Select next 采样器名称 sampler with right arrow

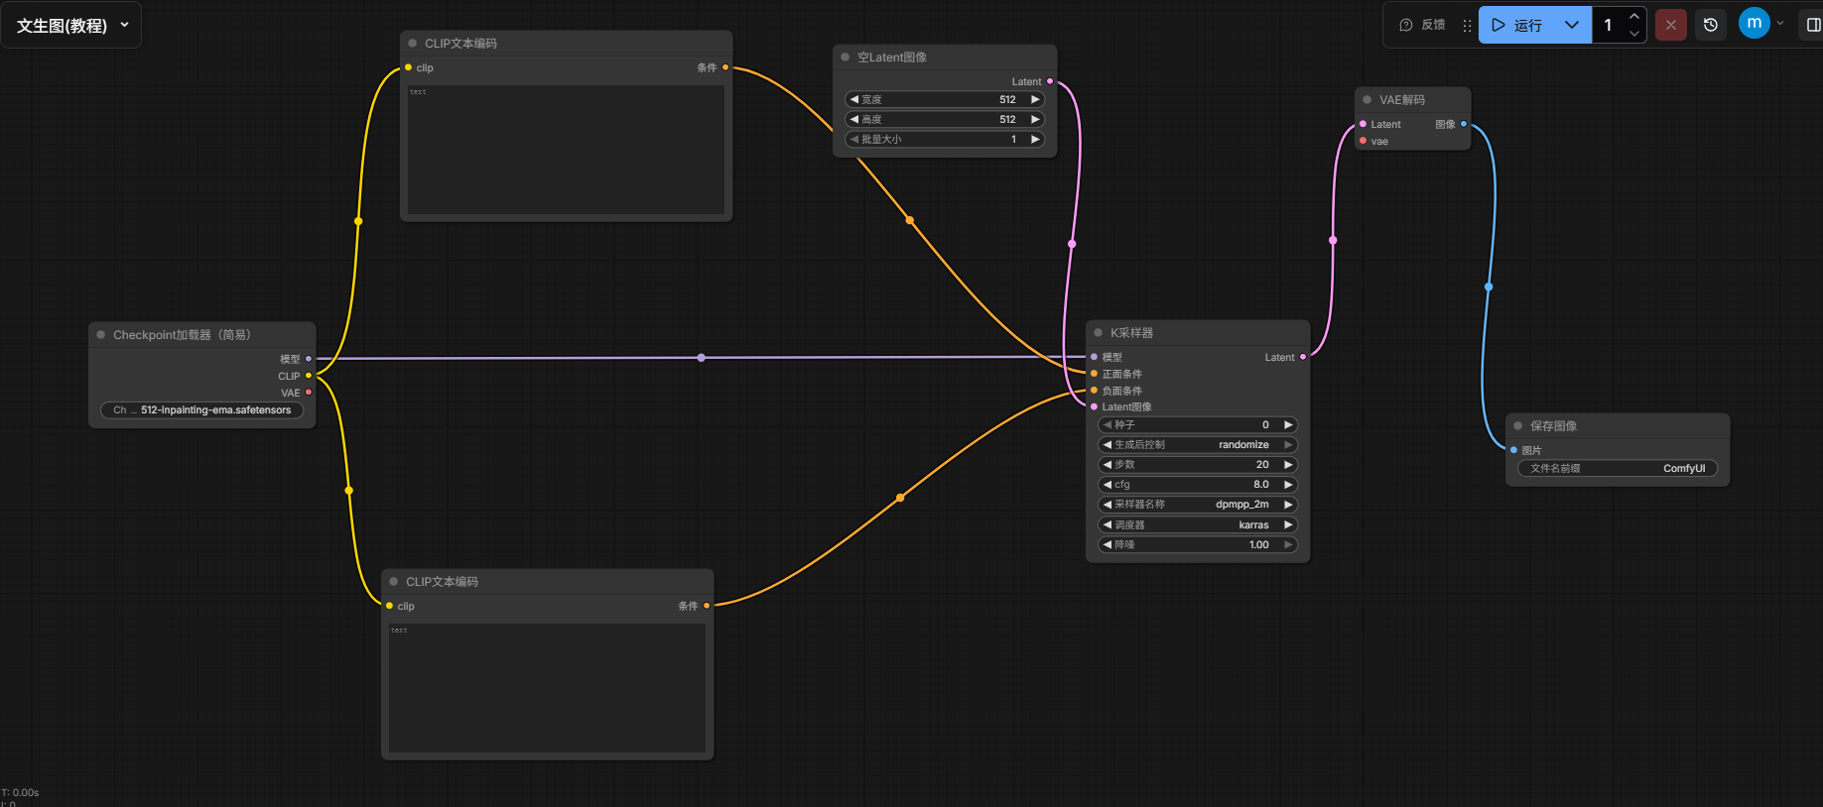1288,505
